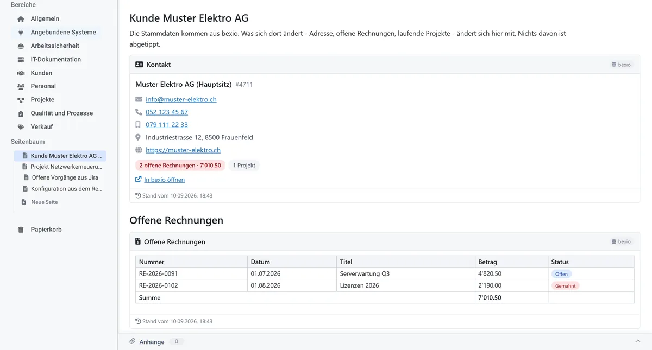Click the tags icon beside Verkauf
The height and width of the screenshot is (350, 652).
pyautogui.click(x=21, y=127)
